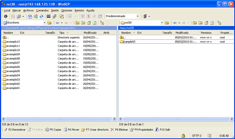The image size is (235, 139).
Task: Click F8 Eliminar button
Action: [119, 130]
